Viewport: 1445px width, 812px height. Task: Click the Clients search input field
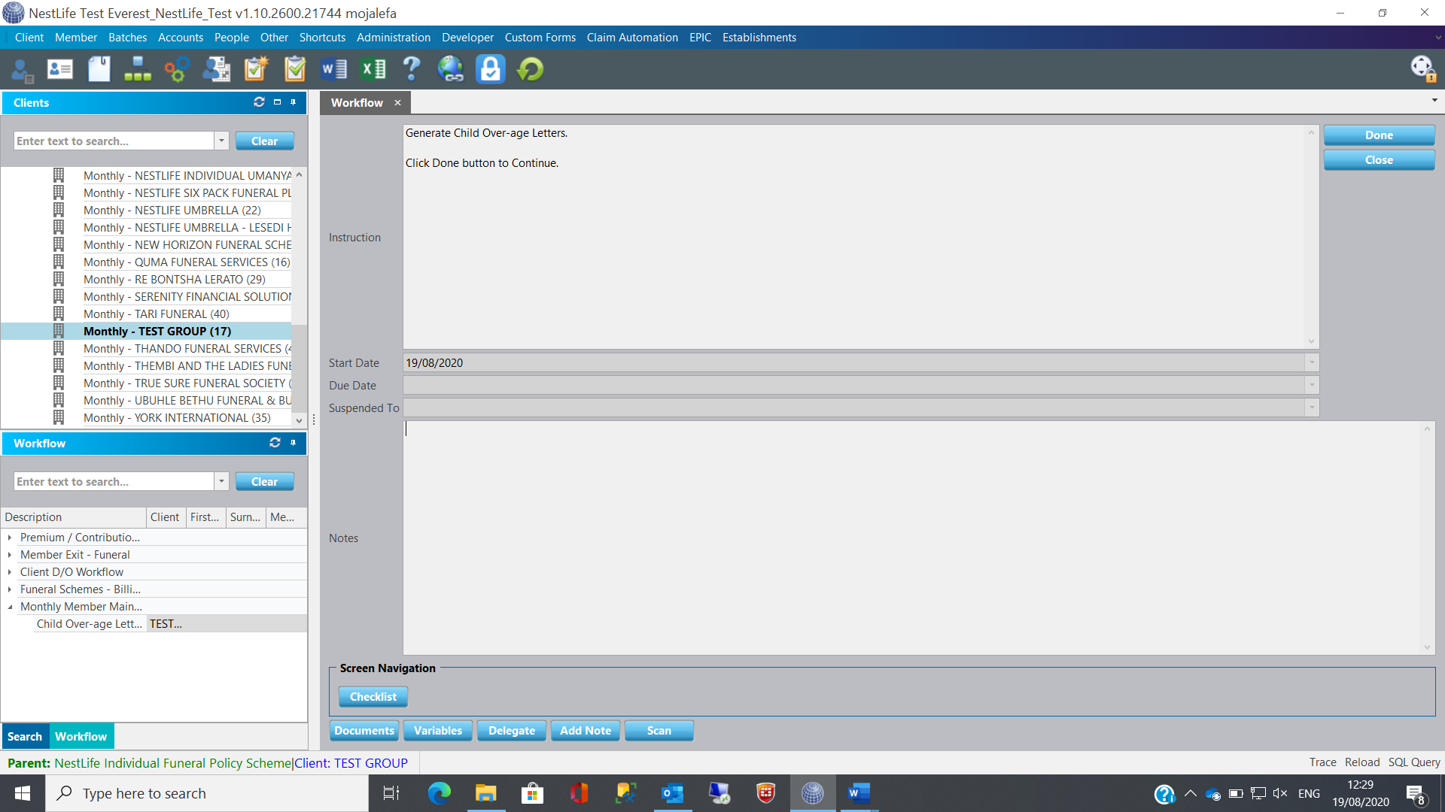click(114, 141)
